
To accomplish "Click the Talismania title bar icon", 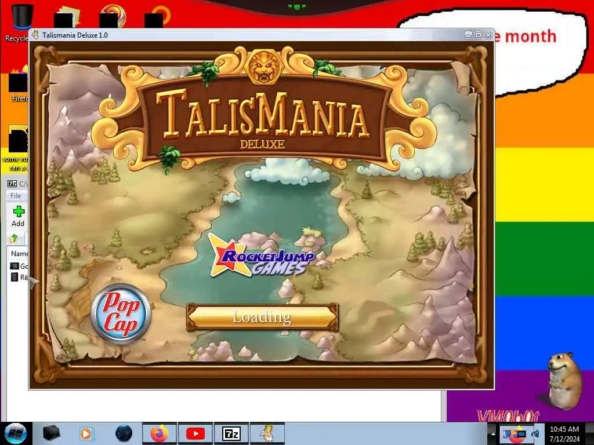I will click(x=35, y=35).
